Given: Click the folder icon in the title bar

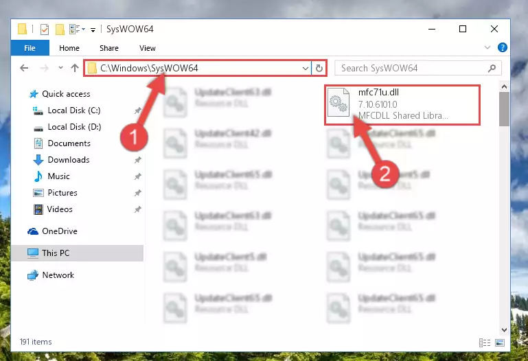Looking at the screenshot, I should 22,30.
